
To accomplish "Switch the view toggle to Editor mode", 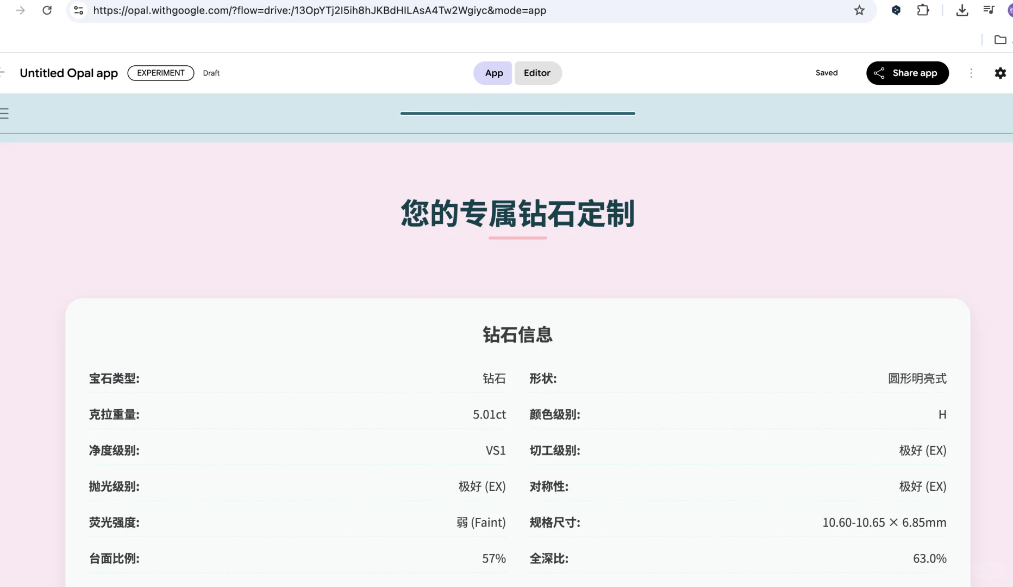I will coord(537,73).
